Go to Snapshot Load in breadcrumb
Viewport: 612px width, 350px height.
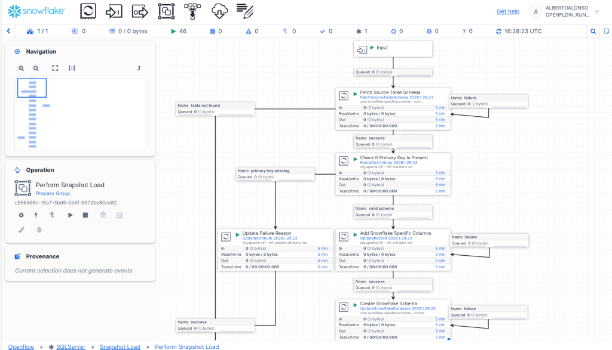(120, 346)
